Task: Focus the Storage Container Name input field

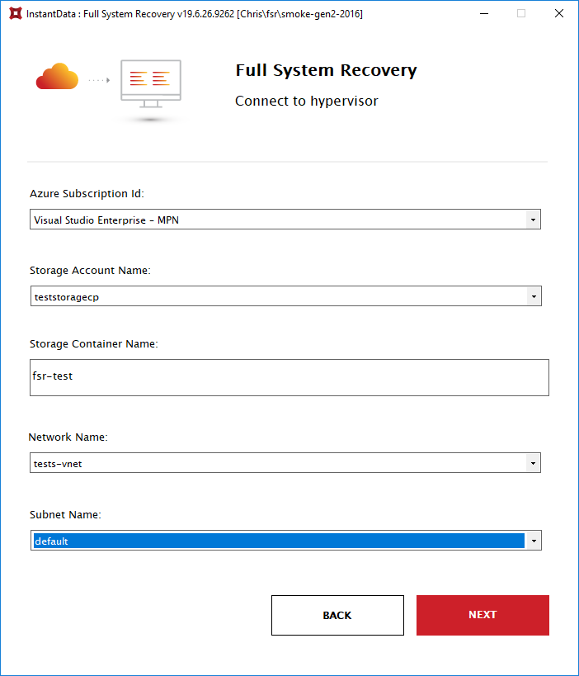Action: point(289,377)
